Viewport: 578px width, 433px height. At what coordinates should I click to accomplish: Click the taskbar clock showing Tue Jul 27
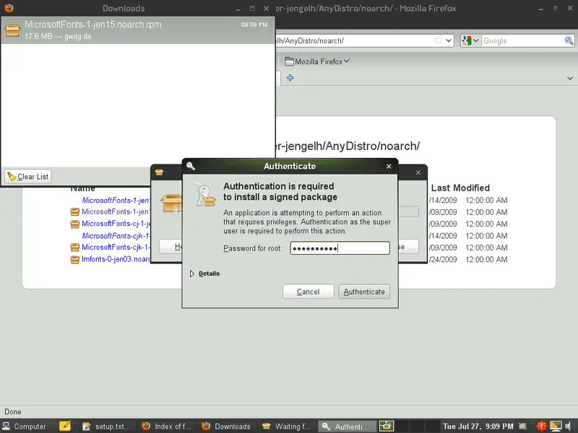478,427
